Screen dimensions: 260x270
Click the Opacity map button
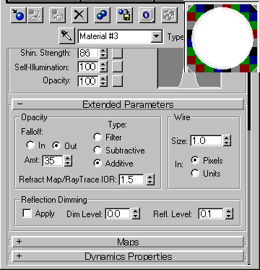coord(118,81)
